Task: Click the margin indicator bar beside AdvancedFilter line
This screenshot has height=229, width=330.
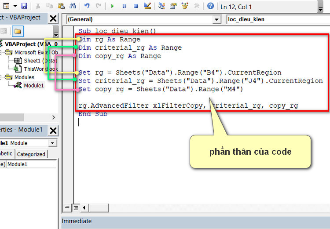Action: pyautogui.click(x=68, y=105)
